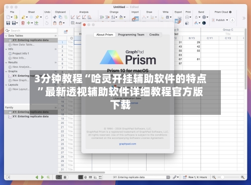251x185 pixels.
Task: Click the duplicate sheet icon
Action: pyautogui.click(x=37, y=23)
